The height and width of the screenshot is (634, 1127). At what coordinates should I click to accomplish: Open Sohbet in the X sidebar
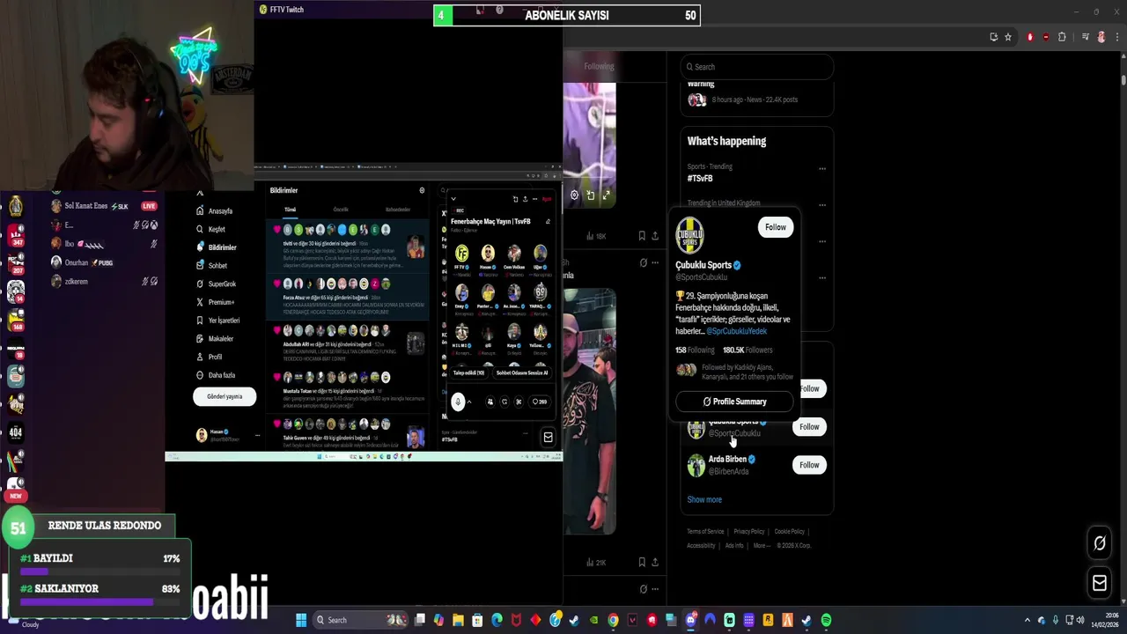[x=212, y=266]
